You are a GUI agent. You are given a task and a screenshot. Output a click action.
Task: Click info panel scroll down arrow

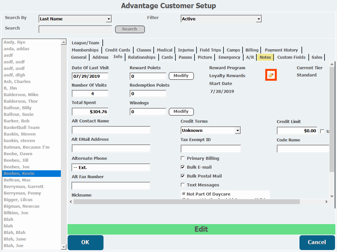click(x=332, y=196)
